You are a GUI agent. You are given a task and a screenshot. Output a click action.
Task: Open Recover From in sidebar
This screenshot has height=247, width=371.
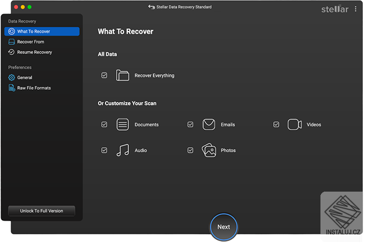click(42, 42)
